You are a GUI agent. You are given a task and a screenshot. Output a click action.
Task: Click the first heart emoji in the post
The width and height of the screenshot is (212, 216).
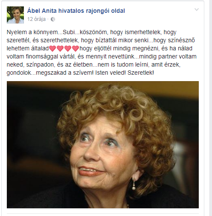click(x=52, y=49)
